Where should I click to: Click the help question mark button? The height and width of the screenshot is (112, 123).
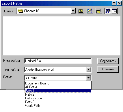point(114,3)
